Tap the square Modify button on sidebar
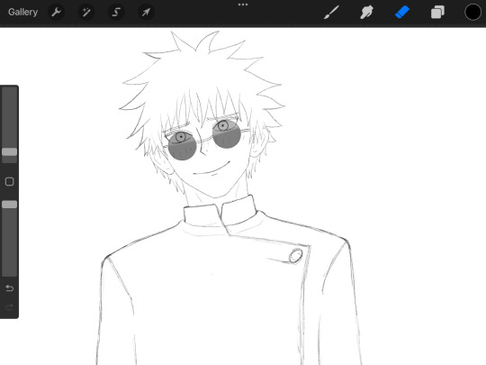This screenshot has height=365, width=486. (x=10, y=181)
